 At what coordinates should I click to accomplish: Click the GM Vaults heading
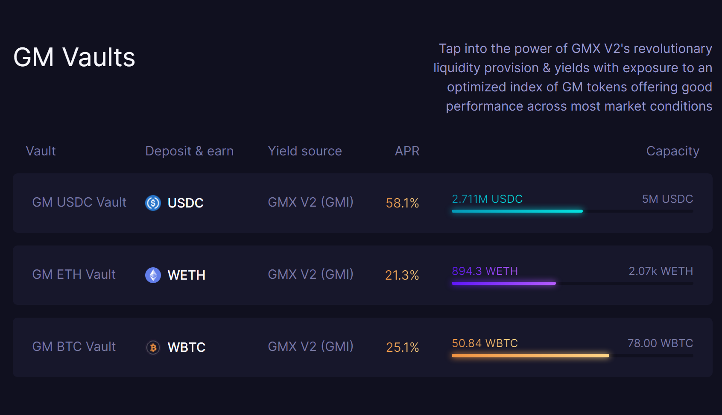(x=74, y=57)
